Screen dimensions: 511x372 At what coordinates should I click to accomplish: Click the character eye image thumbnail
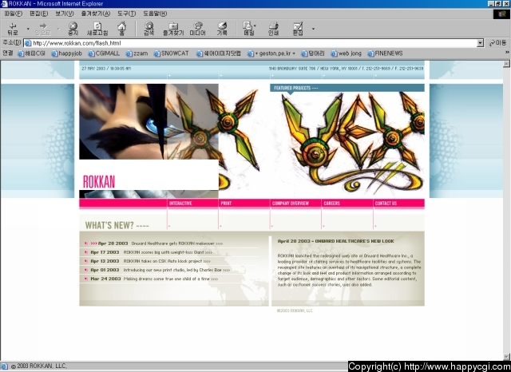123,121
